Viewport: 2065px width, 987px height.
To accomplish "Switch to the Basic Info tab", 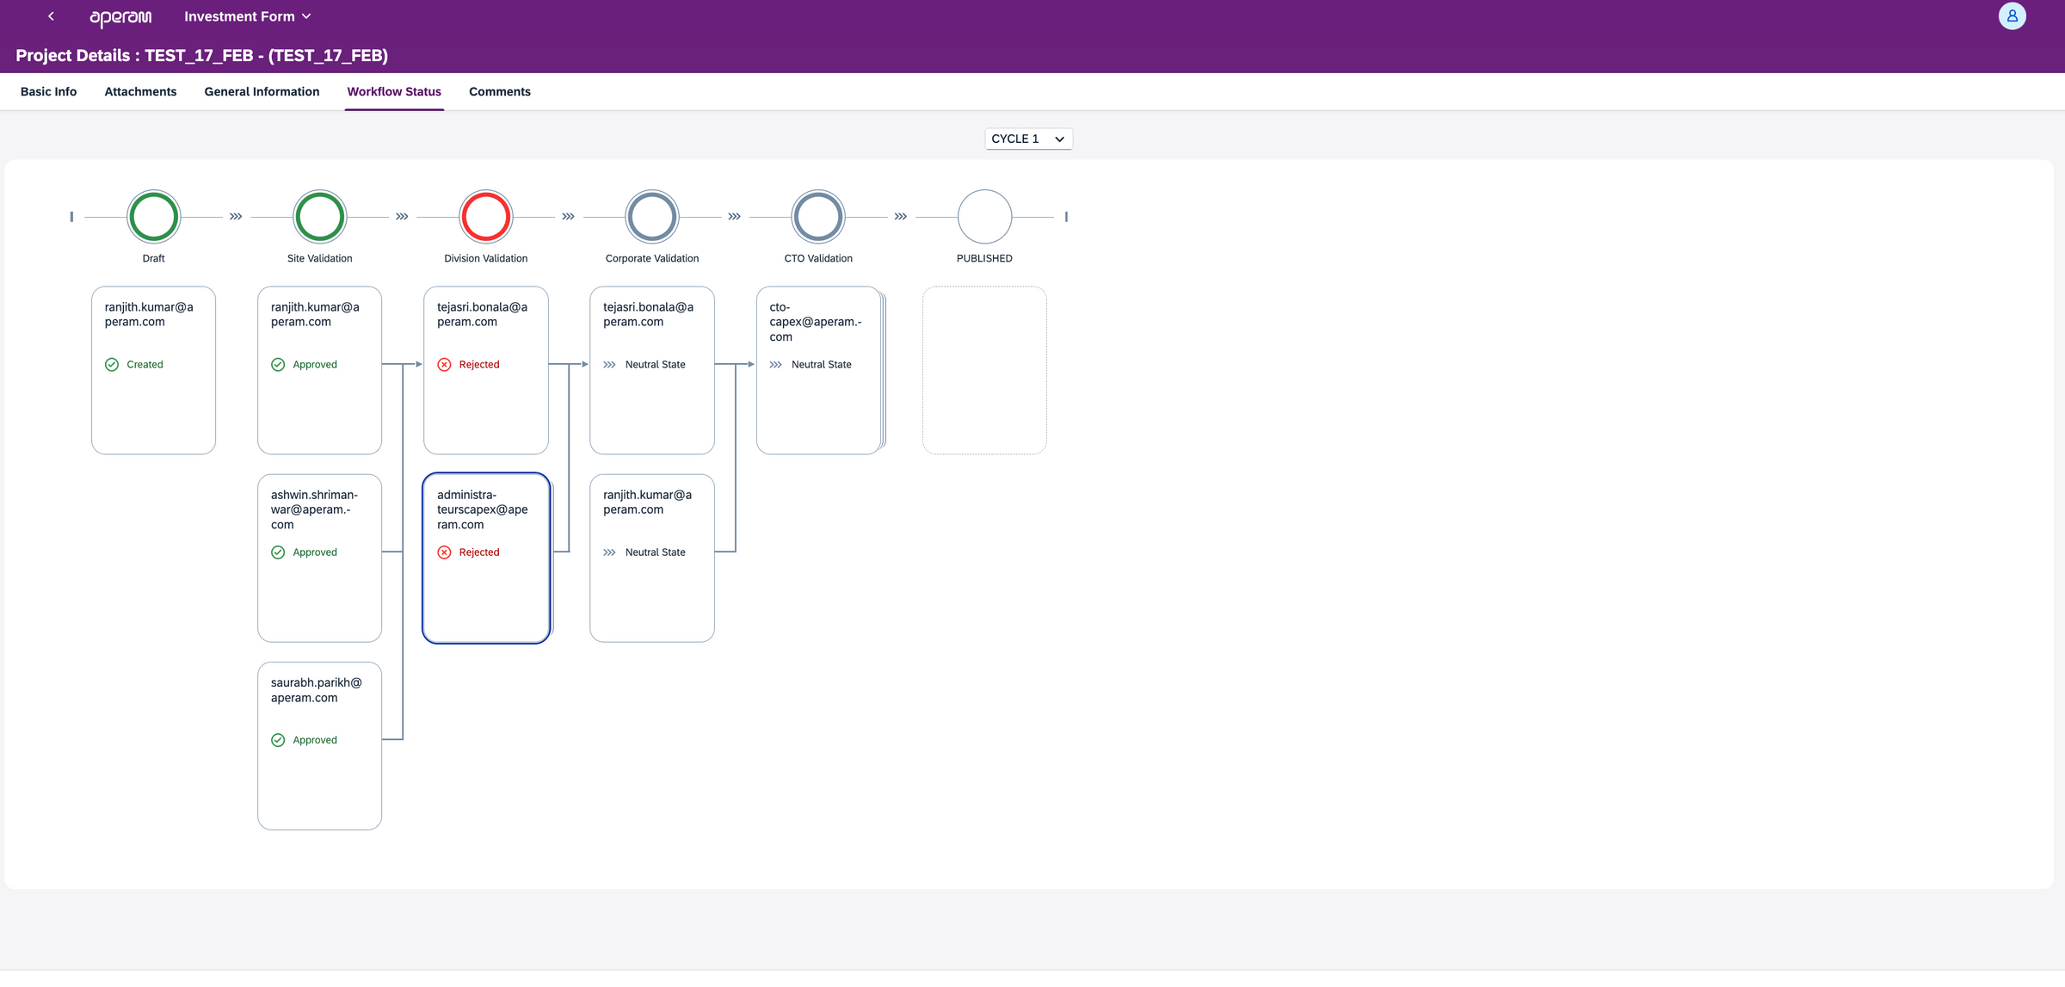I will coord(48,92).
